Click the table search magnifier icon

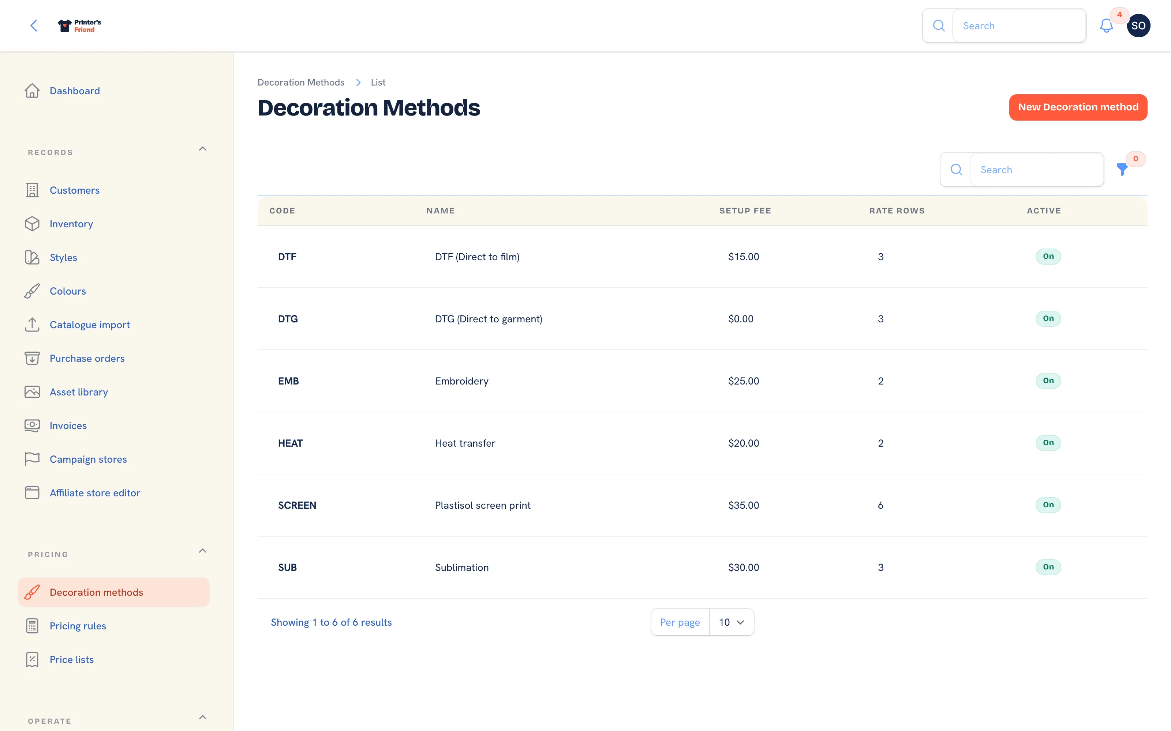click(956, 169)
